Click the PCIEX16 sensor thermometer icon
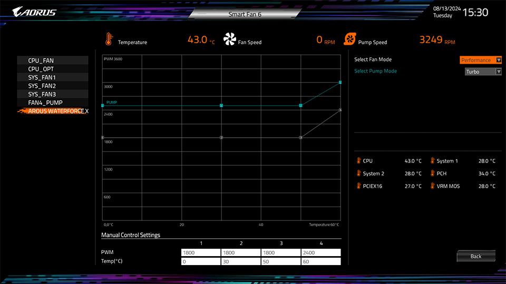 pos(358,186)
